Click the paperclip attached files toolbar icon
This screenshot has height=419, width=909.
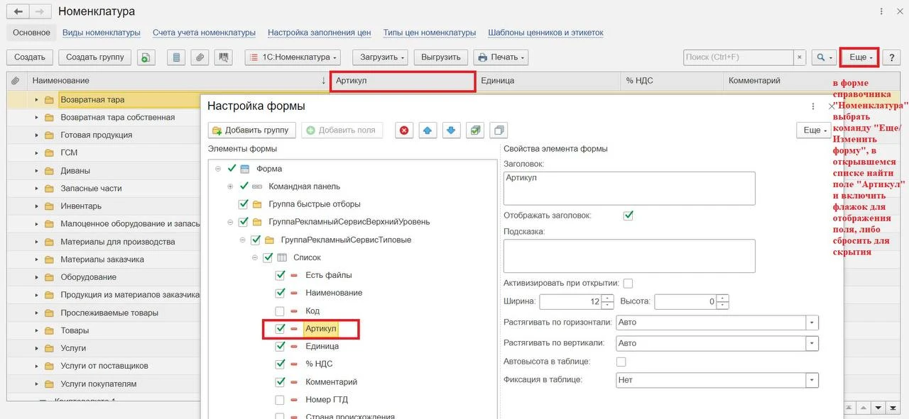(x=200, y=57)
